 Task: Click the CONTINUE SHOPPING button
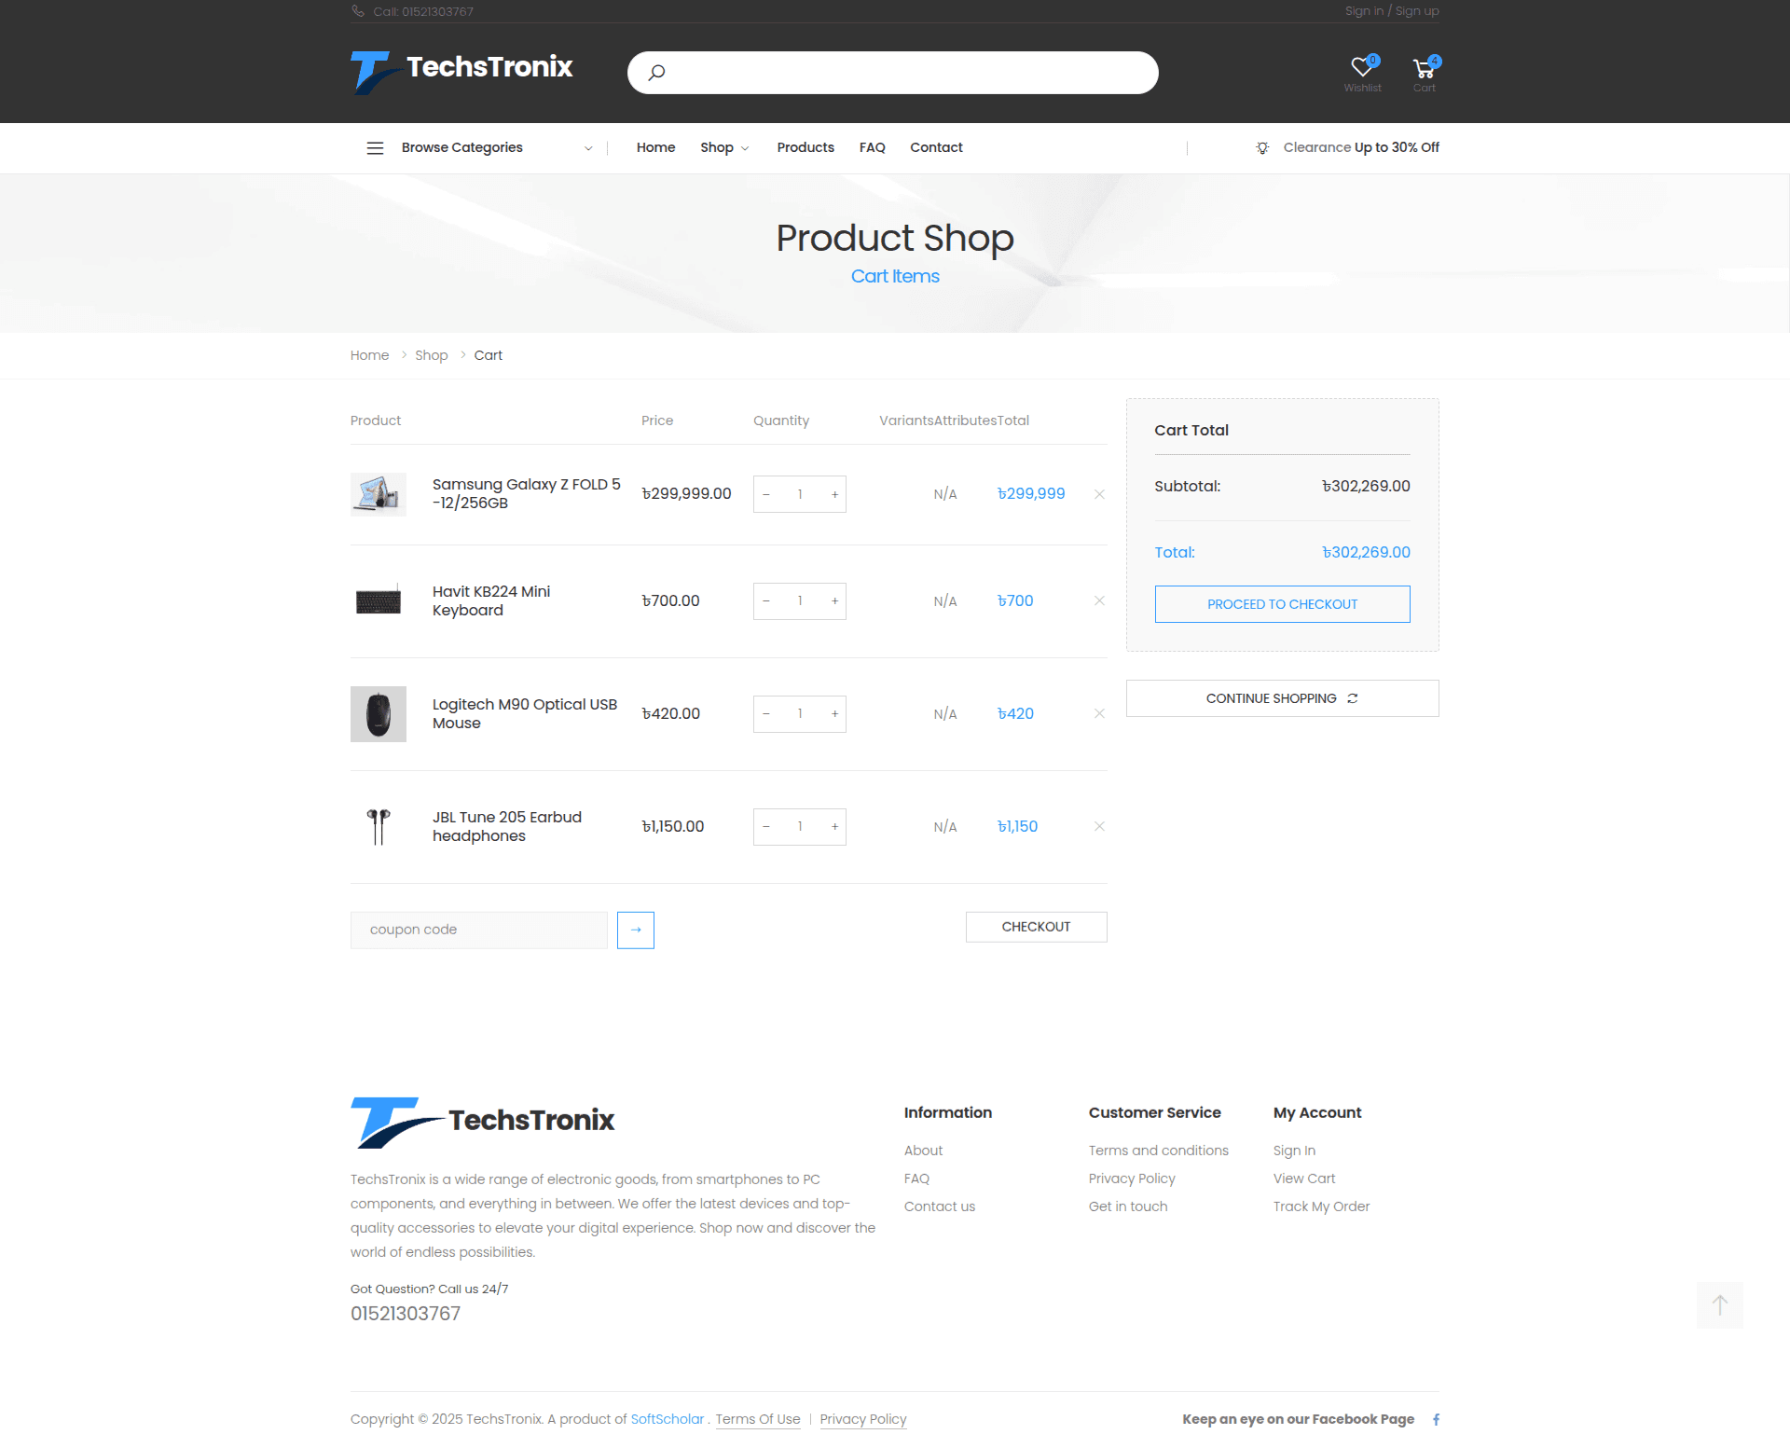tap(1282, 698)
